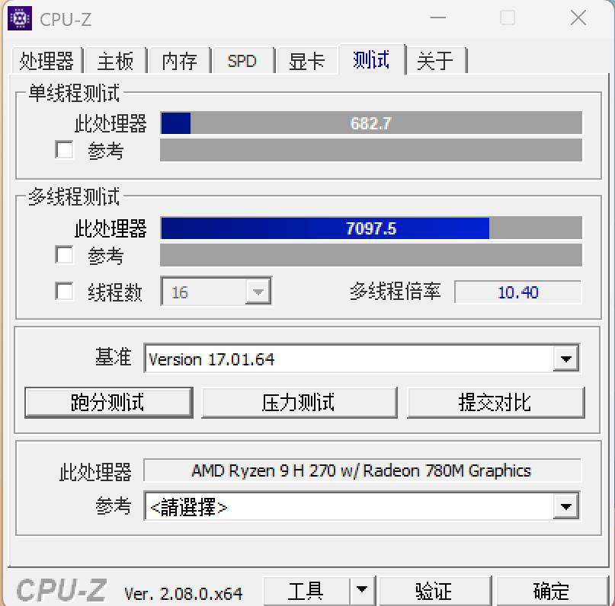Switch to the 显卡 tab
The height and width of the screenshot is (606, 615).
pyautogui.click(x=306, y=61)
